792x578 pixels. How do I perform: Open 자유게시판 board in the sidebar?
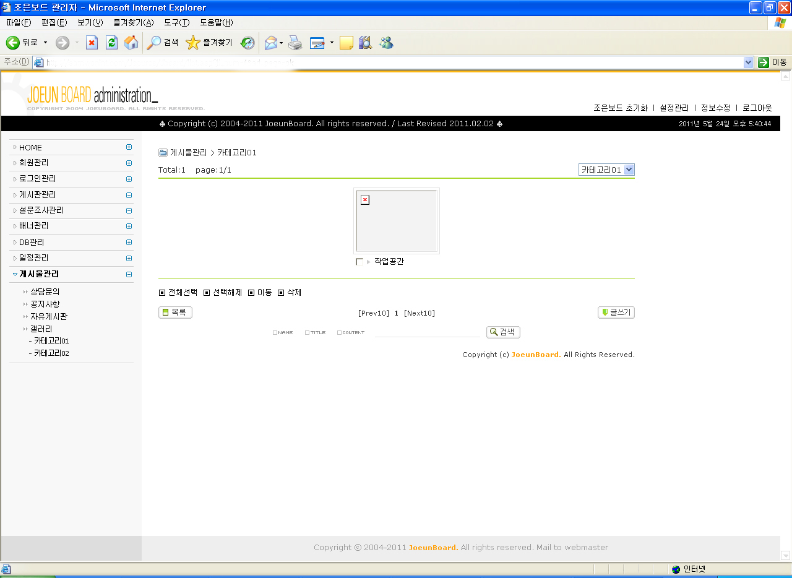(49, 316)
